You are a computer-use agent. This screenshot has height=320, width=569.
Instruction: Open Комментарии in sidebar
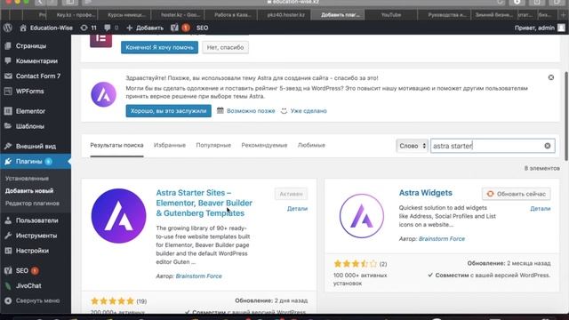pyautogui.click(x=36, y=61)
